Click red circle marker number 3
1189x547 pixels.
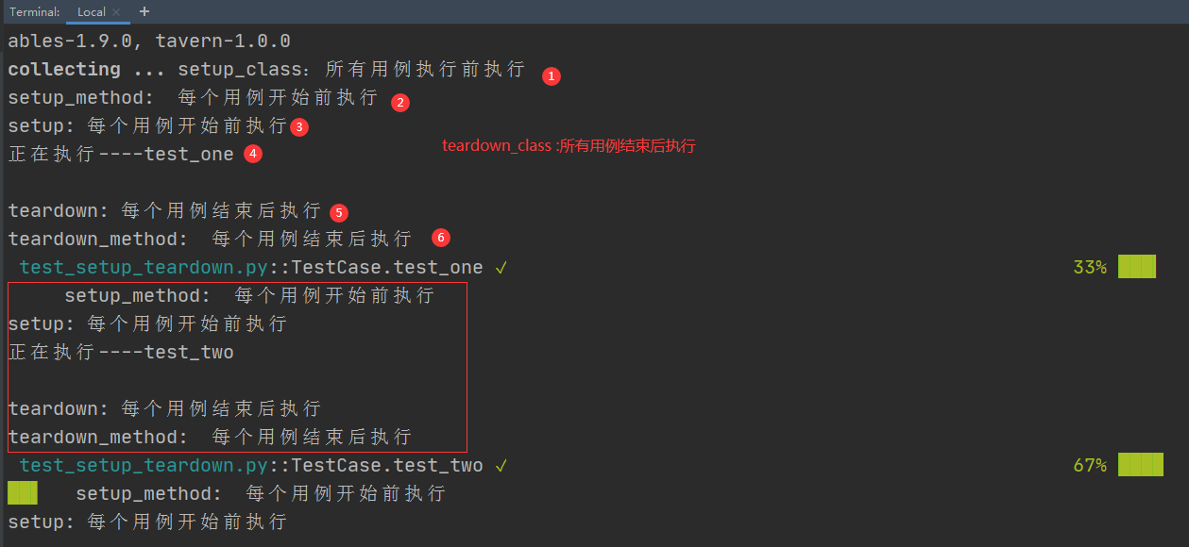[299, 126]
